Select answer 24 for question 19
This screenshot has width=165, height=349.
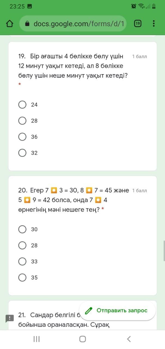point(22,105)
